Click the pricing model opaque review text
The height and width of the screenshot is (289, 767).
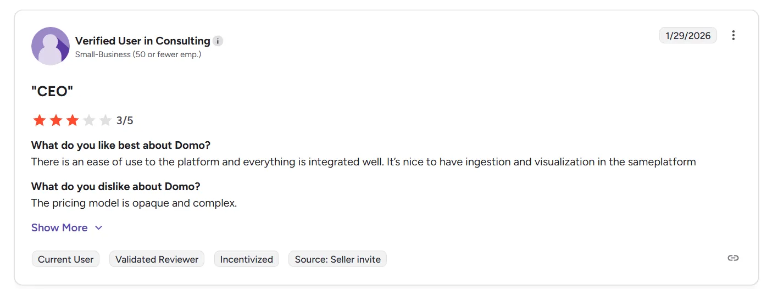point(134,203)
